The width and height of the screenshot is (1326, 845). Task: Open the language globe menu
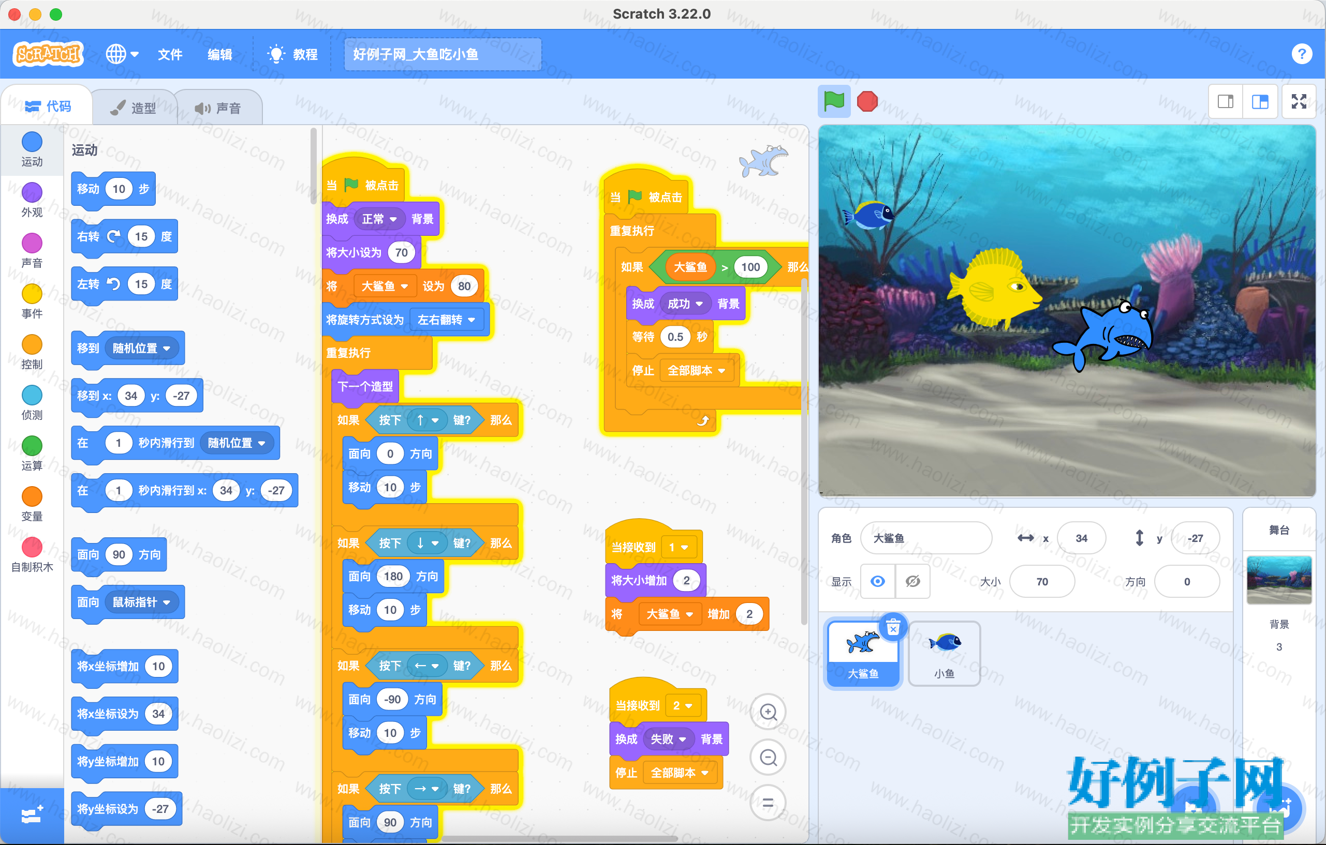[x=122, y=54]
